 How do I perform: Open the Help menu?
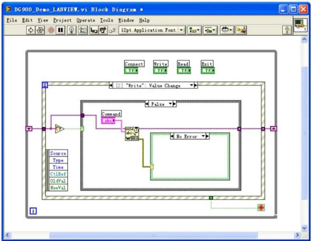[x=144, y=20]
